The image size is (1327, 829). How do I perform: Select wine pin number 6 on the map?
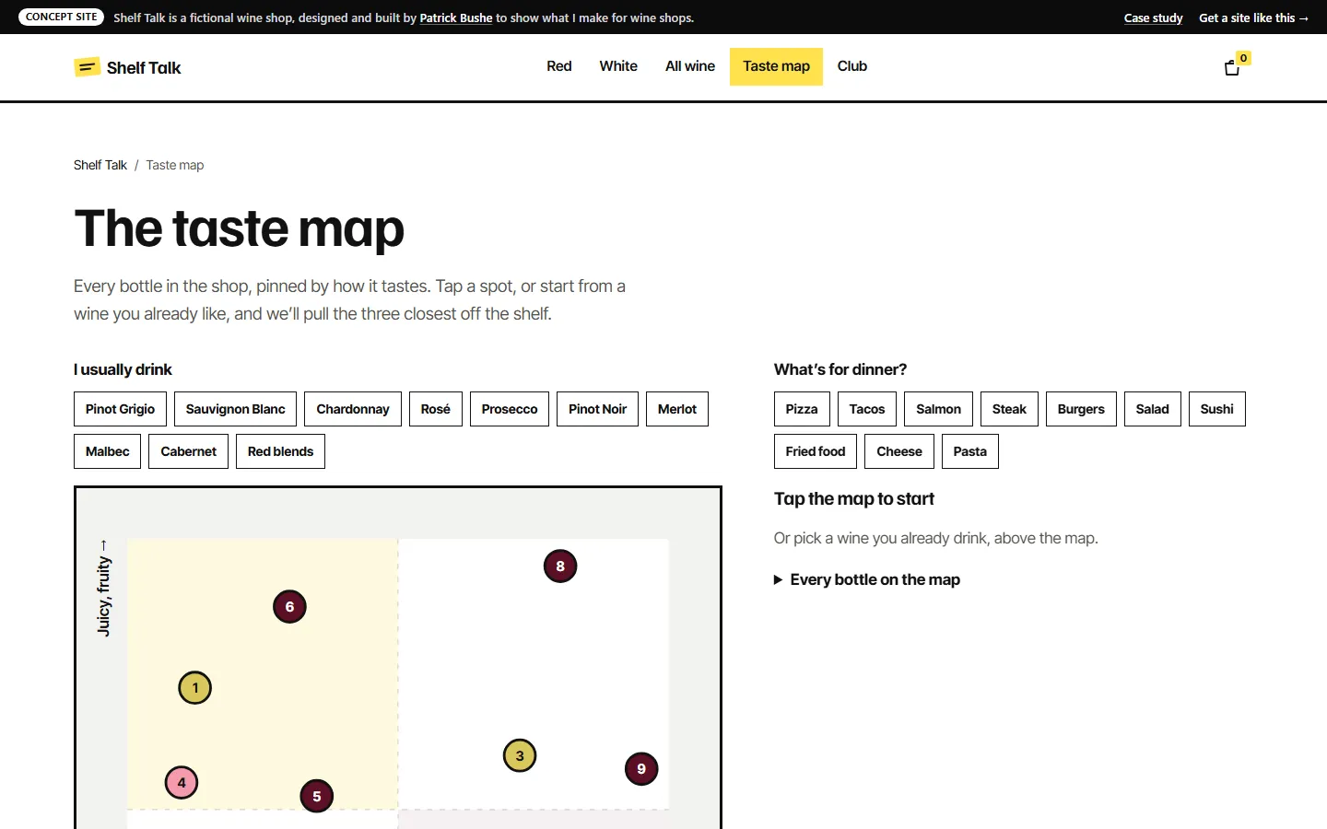289,607
